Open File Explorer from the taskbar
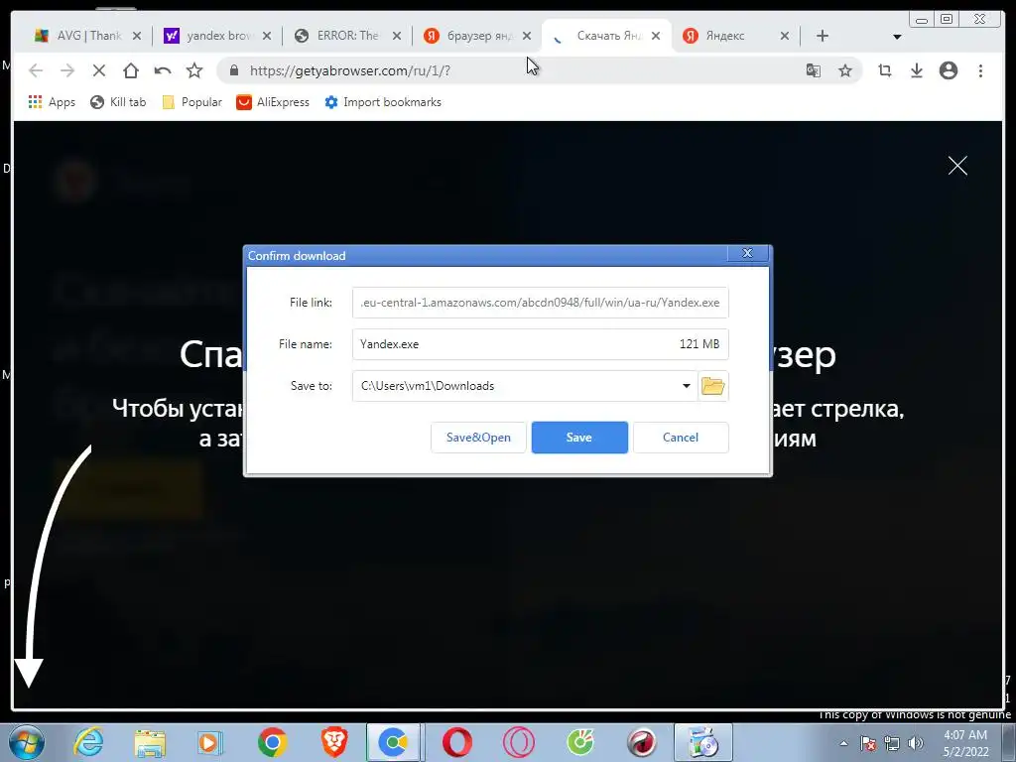Viewport: 1016px width, 762px height. pos(150,742)
